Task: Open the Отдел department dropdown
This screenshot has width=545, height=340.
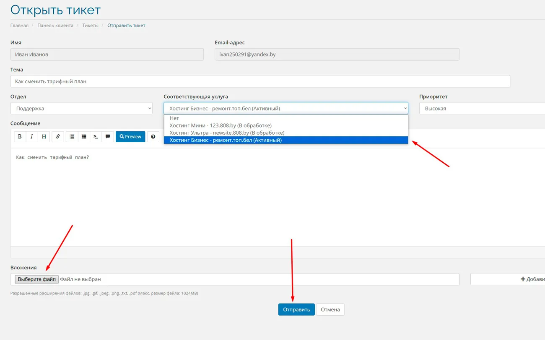Action: tap(81, 108)
